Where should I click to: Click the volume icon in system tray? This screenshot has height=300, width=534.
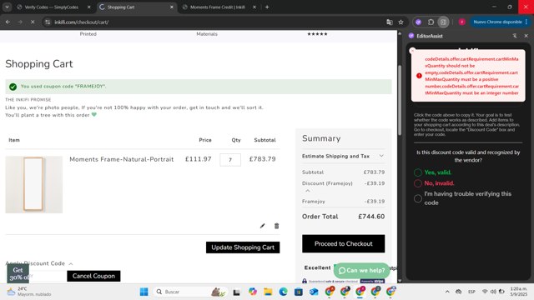pos(493,292)
